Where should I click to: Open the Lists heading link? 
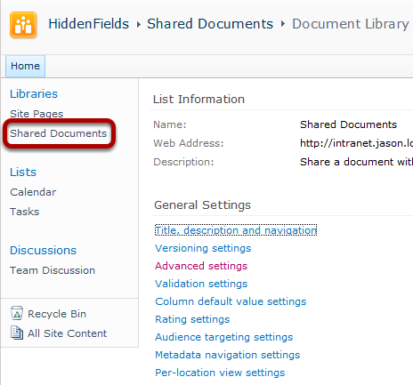click(23, 172)
